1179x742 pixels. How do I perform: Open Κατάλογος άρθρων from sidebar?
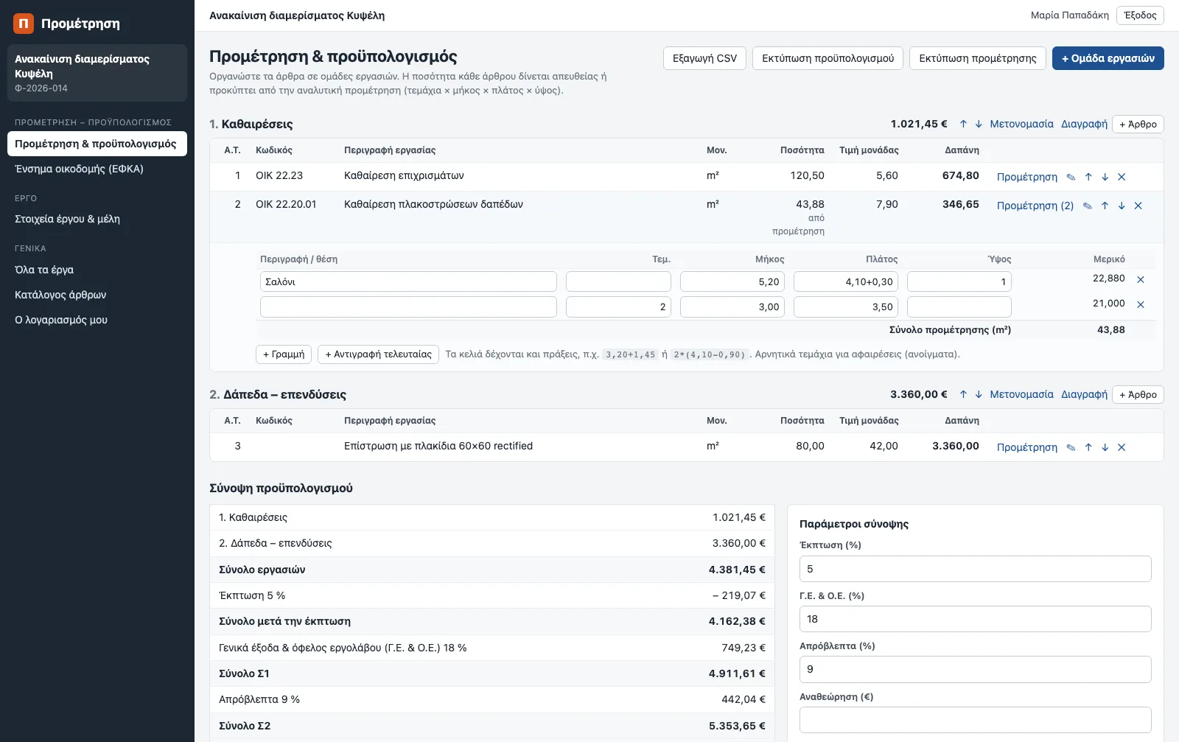[97, 295]
